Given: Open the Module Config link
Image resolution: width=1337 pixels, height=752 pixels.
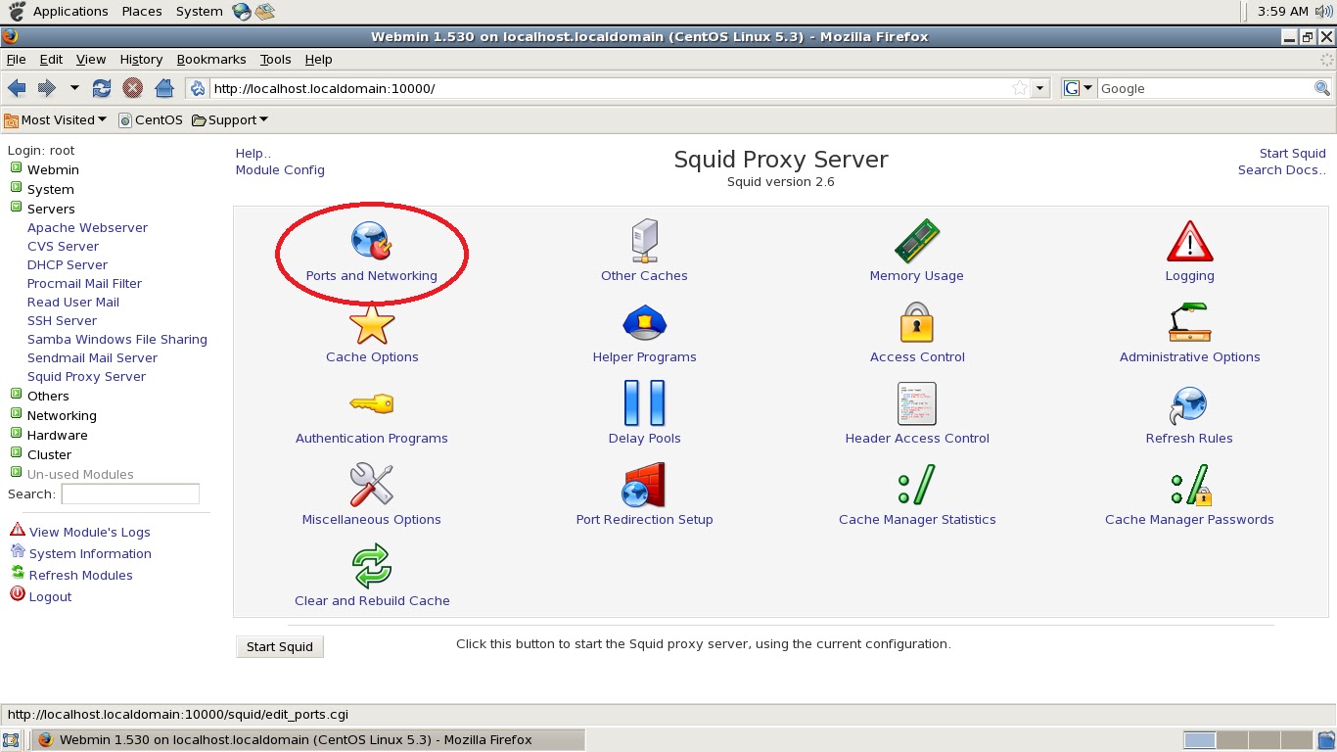Looking at the screenshot, I should pyautogui.click(x=280, y=169).
